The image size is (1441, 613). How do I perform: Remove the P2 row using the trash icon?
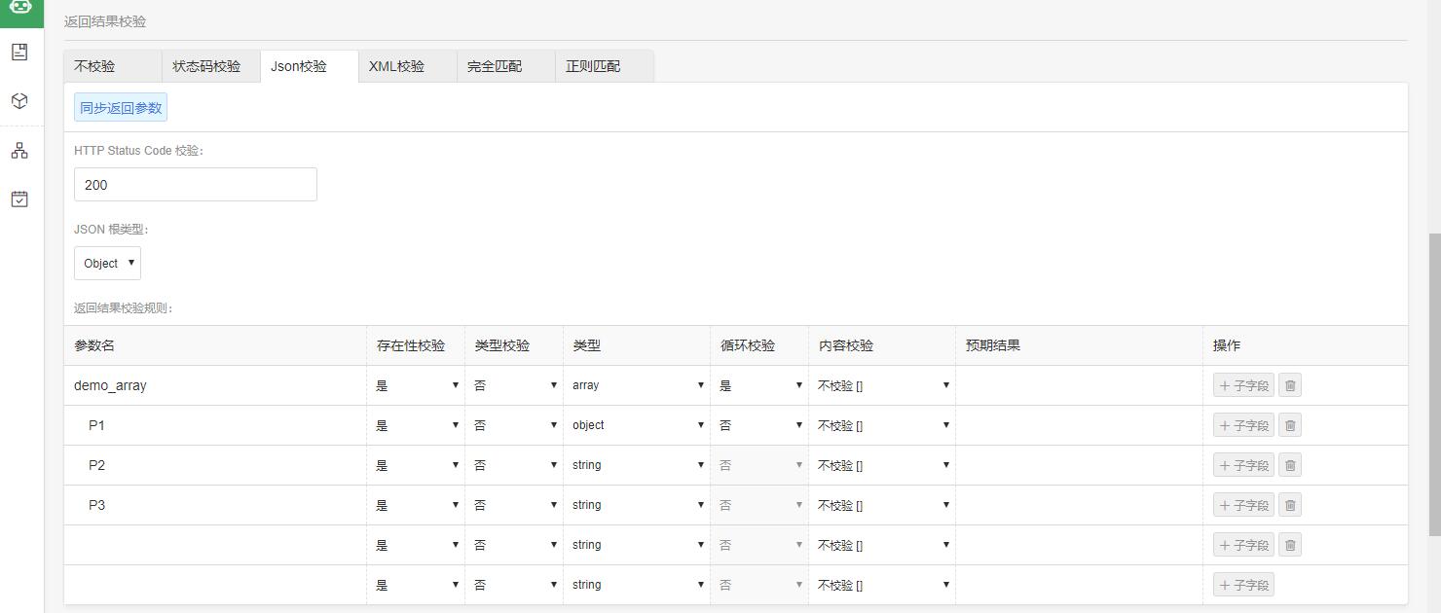1289,465
